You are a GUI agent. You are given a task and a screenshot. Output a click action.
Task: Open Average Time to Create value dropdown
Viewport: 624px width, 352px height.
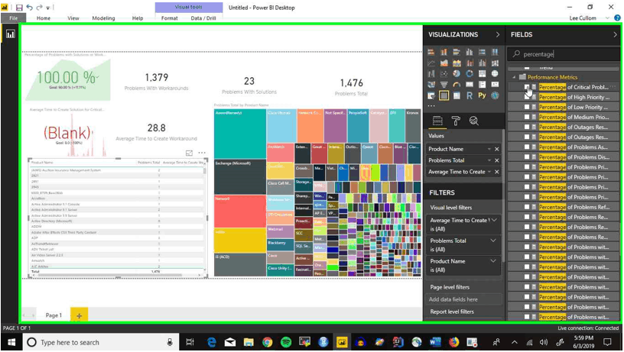[489, 172]
